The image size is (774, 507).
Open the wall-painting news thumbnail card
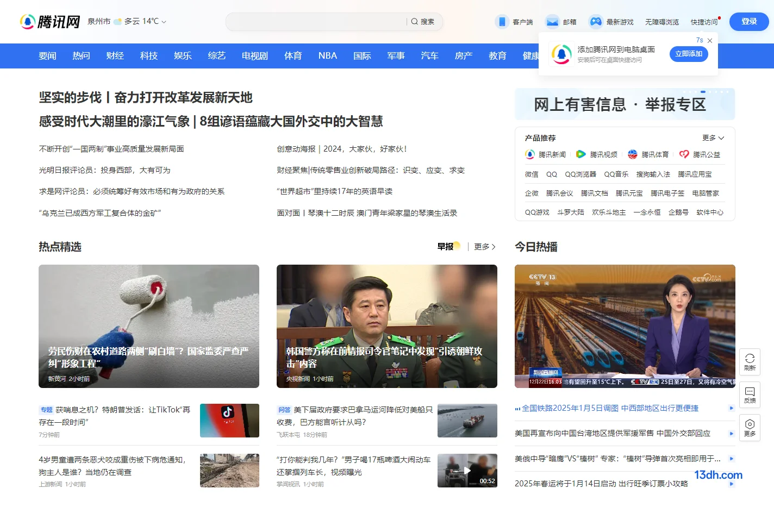(x=149, y=326)
